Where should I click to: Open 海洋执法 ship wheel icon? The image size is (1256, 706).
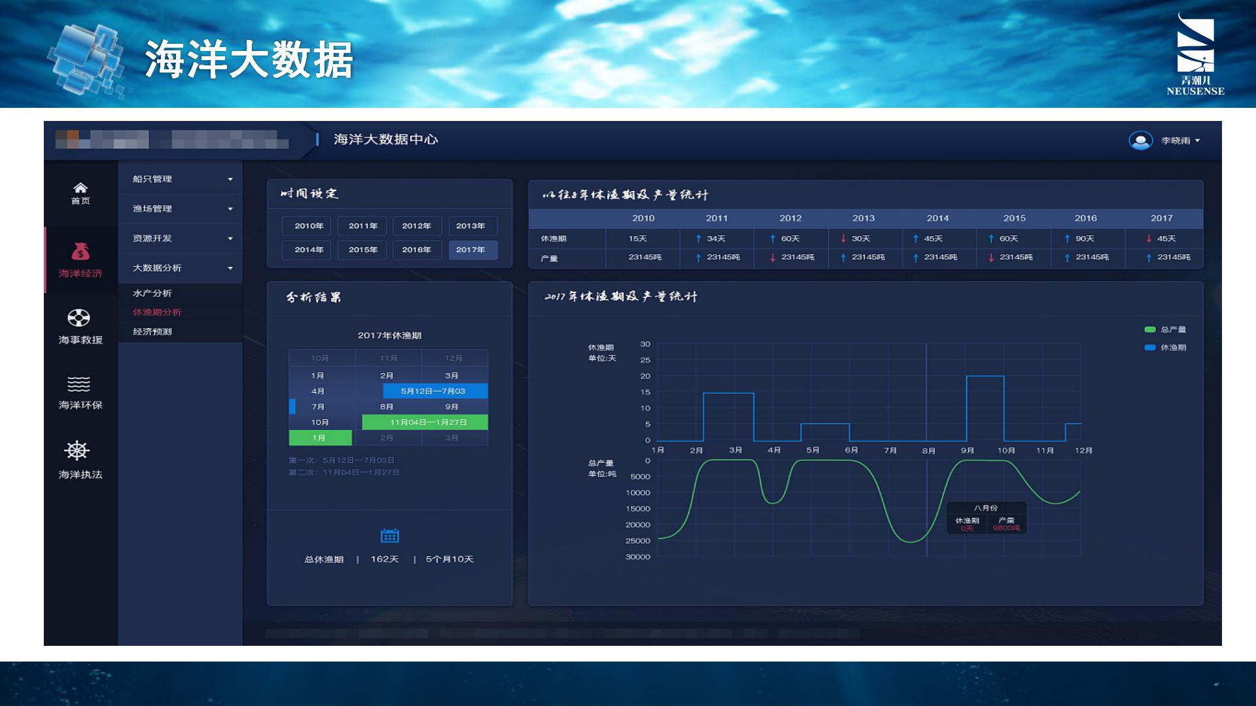tap(77, 450)
